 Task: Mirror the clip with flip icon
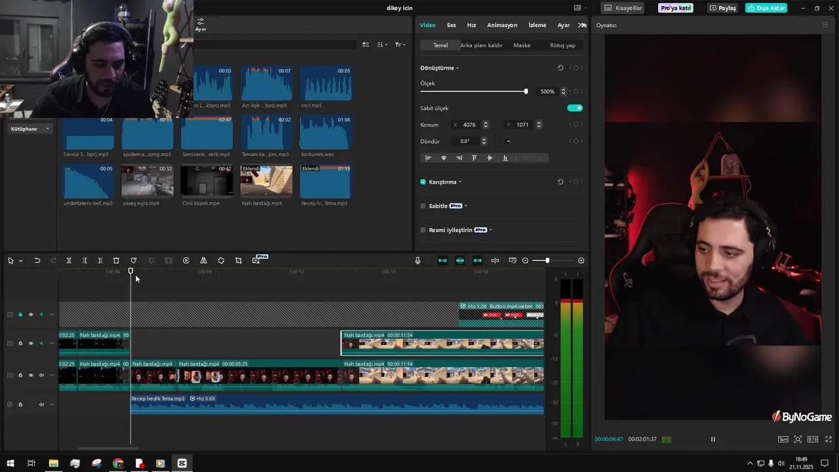(x=203, y=260)
